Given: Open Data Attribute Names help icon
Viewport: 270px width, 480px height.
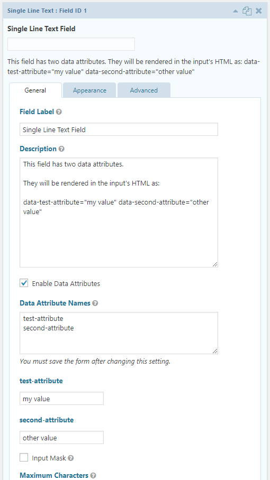Looking at the screenshot, I should tap(95, 303).
